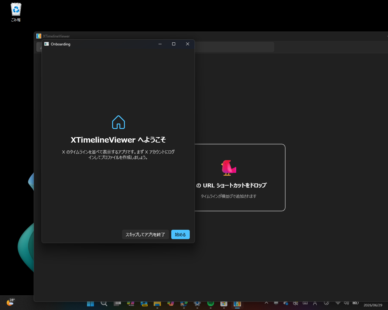
Task: Close the Onboarding dialog window
Action: pyautogui.click(x=188, y=44)
